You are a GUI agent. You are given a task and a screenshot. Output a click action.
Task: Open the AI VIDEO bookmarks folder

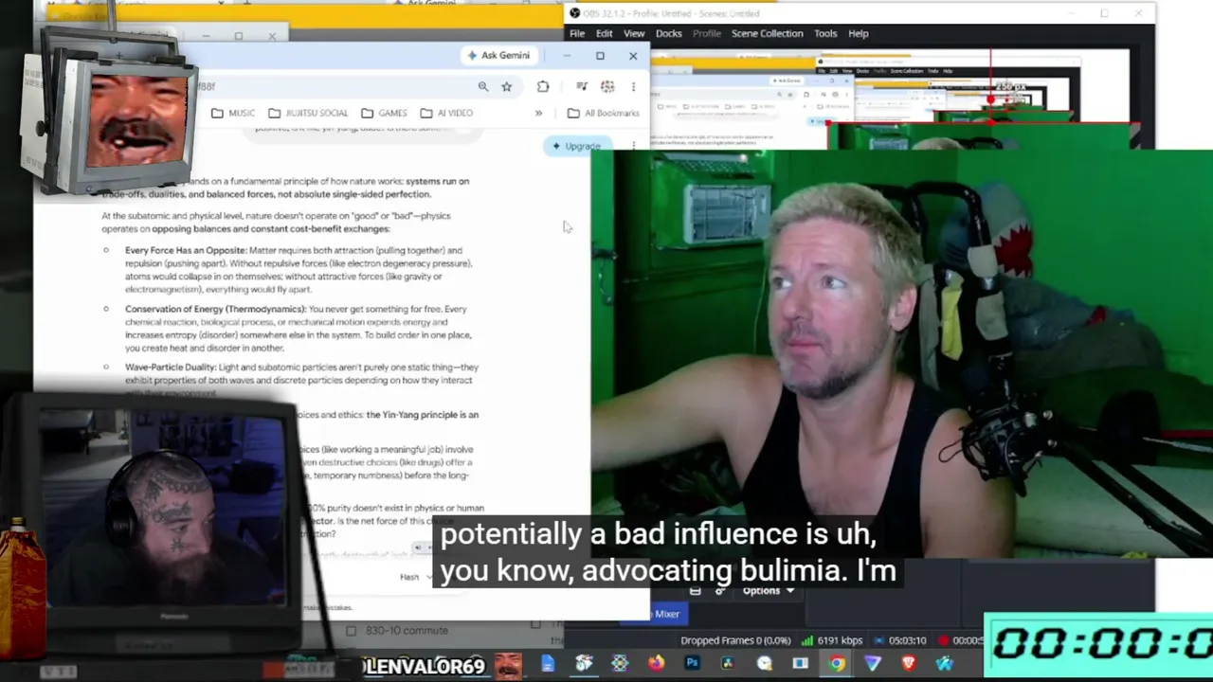click(446, 113)
